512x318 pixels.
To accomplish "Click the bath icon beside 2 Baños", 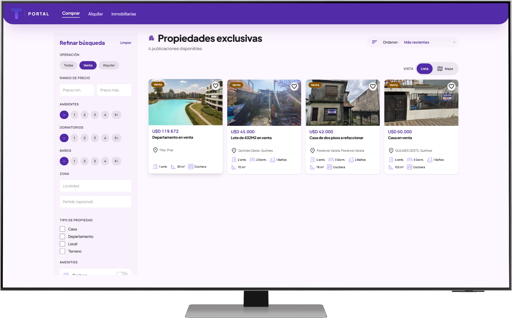I will click(x=351, y=160).
